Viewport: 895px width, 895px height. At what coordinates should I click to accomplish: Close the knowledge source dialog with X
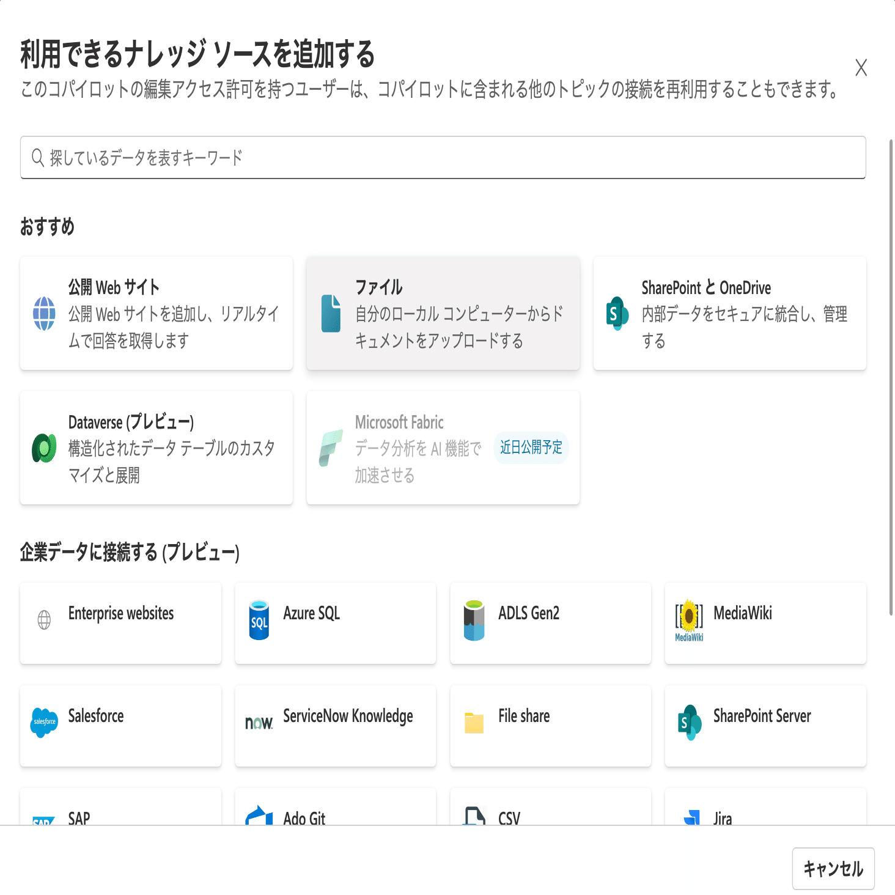861,67
